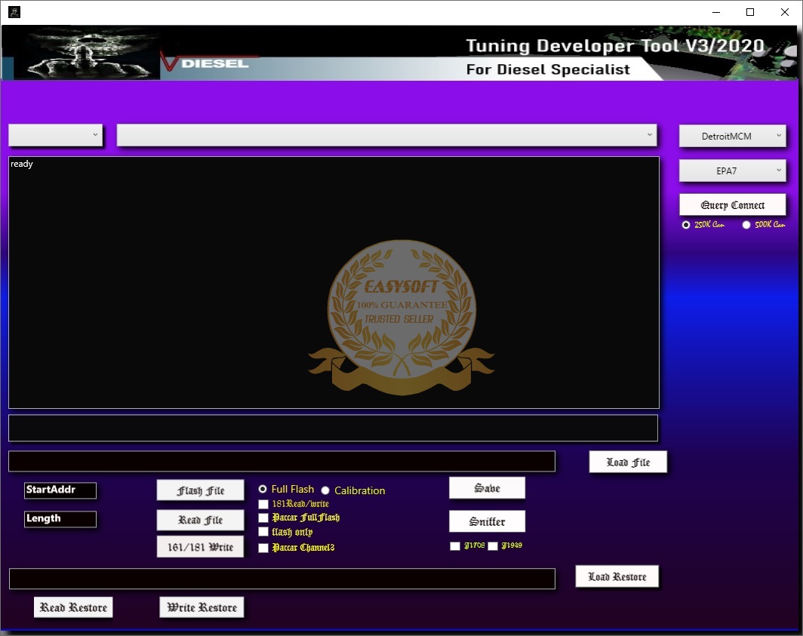Click the Load File button
Viewport: 803px width, 636px height.
tap(628, 462)
